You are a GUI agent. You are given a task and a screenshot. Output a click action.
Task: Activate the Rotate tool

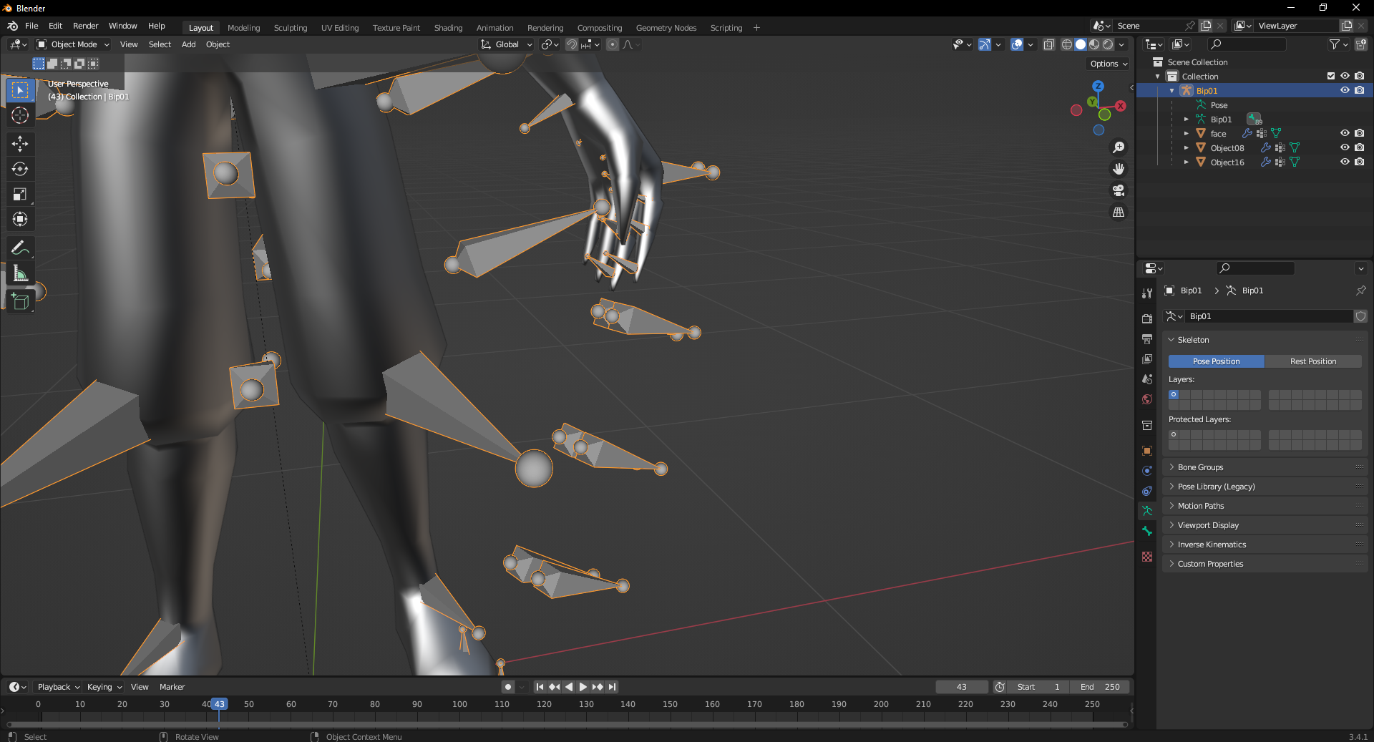[x=20, y=169]
